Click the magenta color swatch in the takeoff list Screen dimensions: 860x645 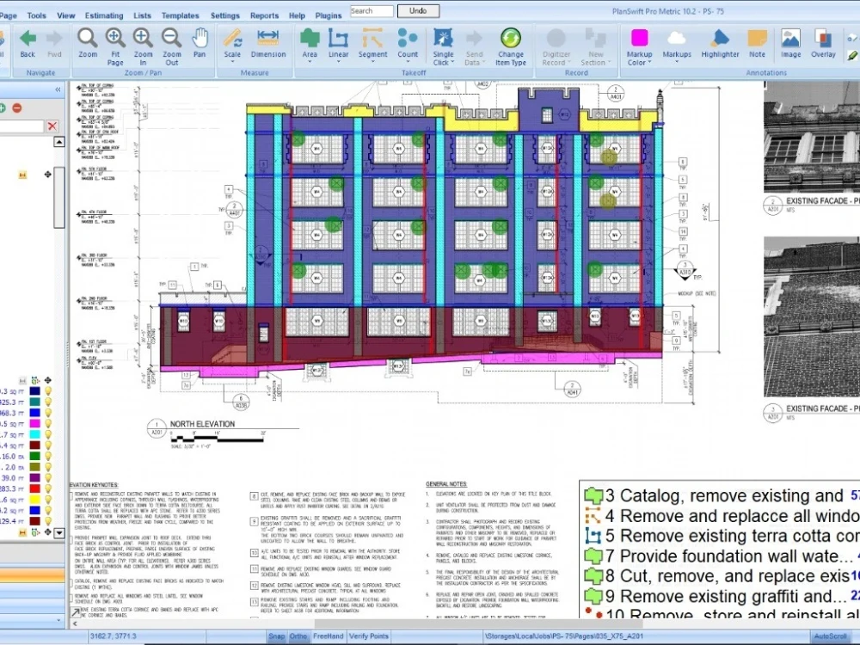tap(34, 423)
